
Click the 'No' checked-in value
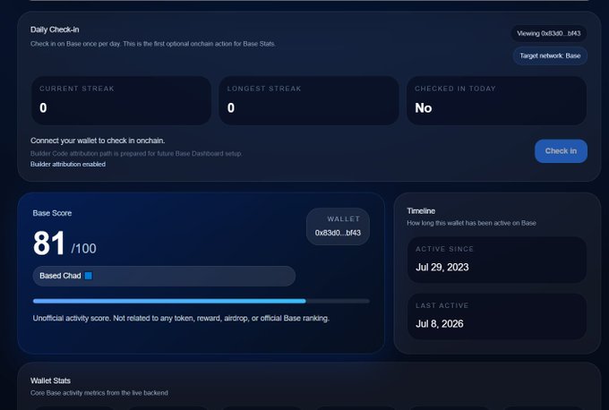(424, 108)
